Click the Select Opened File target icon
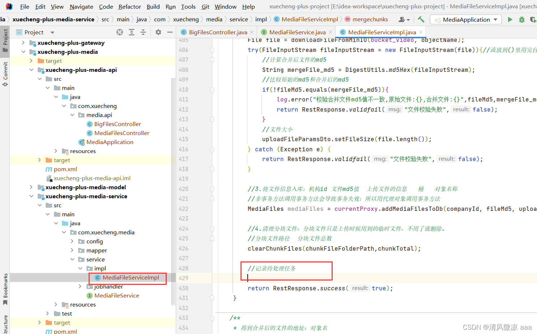 (120, 32)
